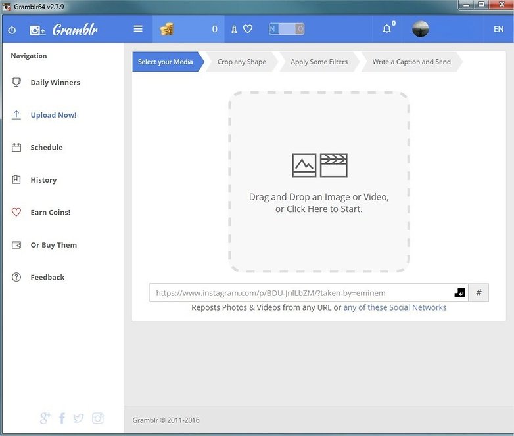Open Or Buy Them page
Image resolution: width=514 pixels, height=436 pixels.
(x=54, y=245)
